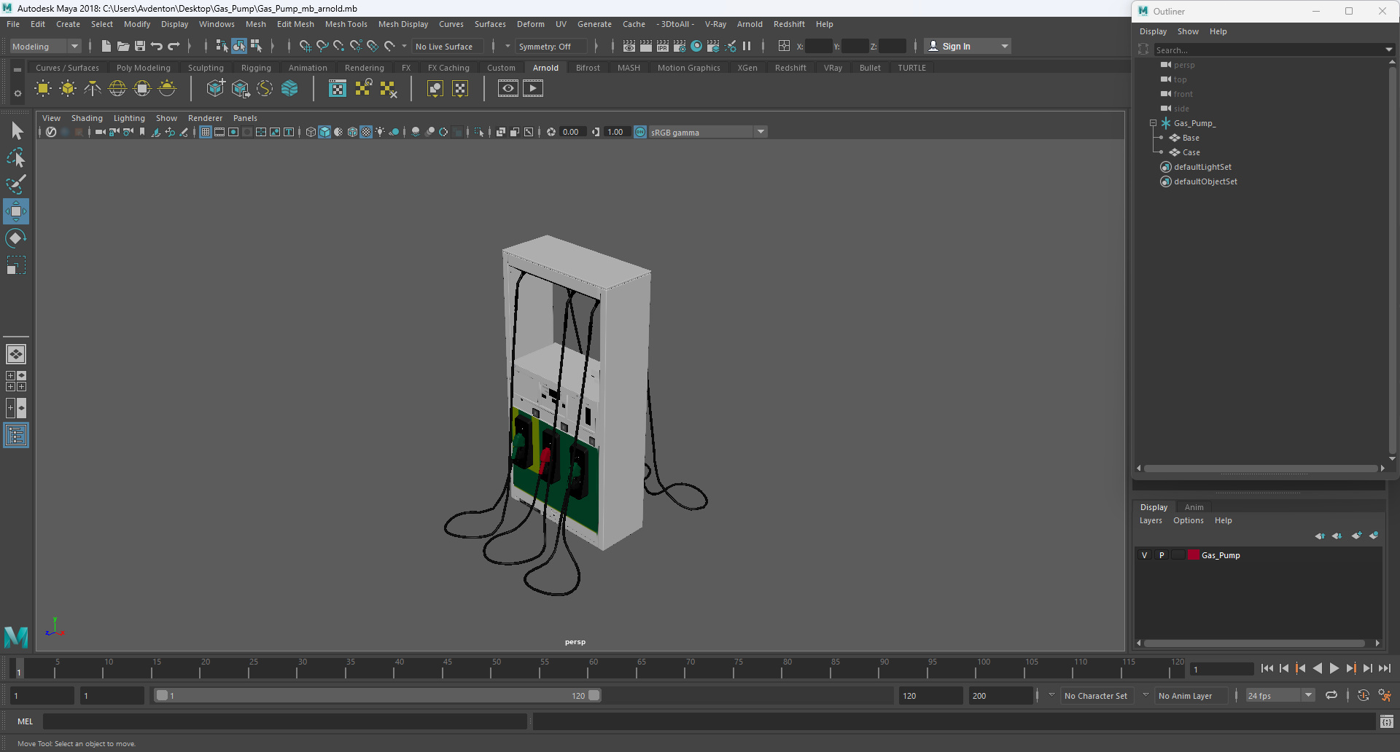Open the Modeling menu set dropdown
1400x752 pixels.
point(45,46)
